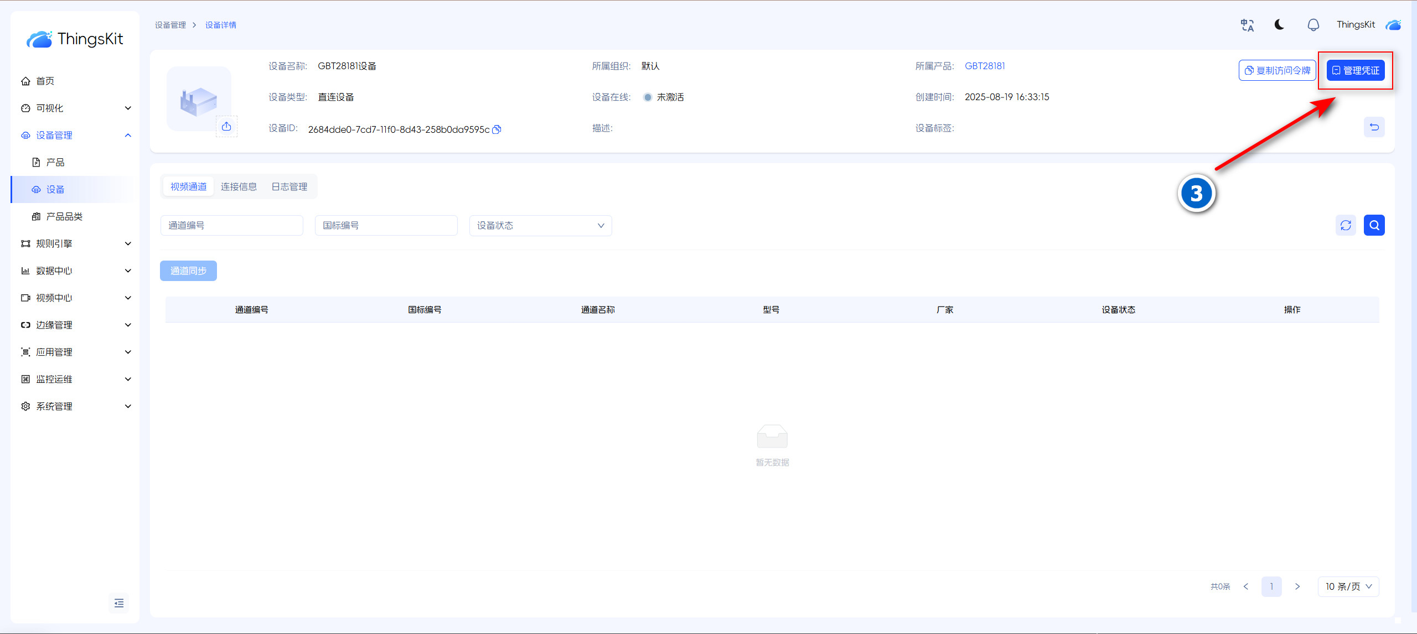Collapse sidebar with the menu fold icon
Image resolution: width=1417 pixels, height=634 pixels.
pos(118,603)
